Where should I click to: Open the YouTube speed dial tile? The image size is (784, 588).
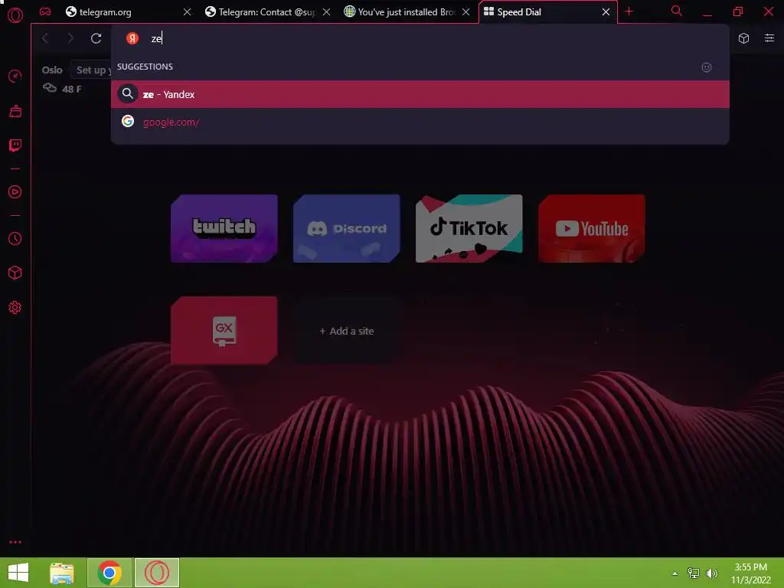click(592, 228)
